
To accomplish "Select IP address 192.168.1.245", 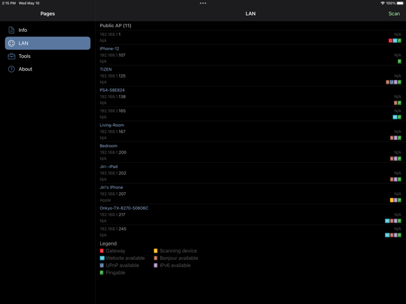I will click(113, 229).
